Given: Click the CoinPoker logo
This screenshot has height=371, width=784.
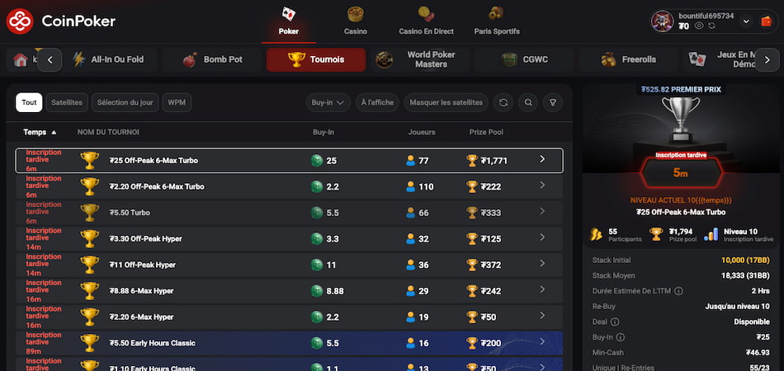Looking at the screenshot, I should [x=61, y=21].
